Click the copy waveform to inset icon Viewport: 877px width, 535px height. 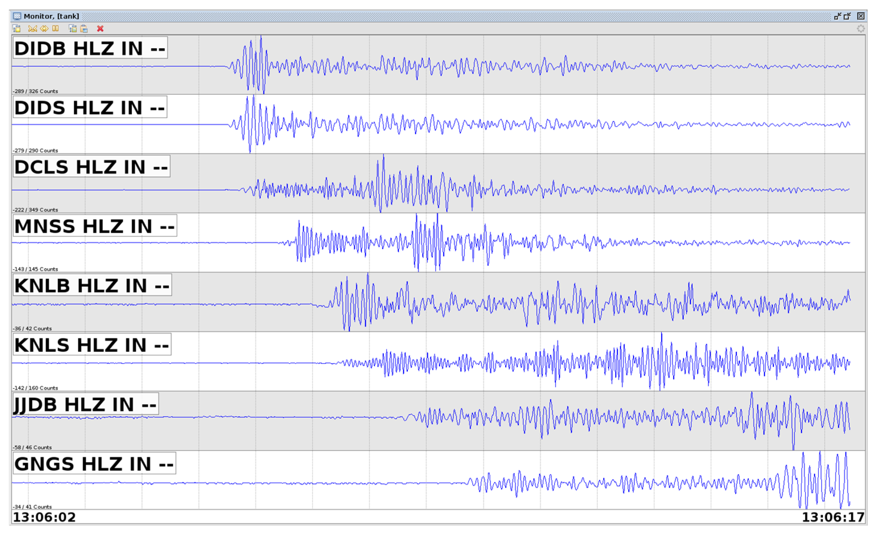click(73, 29)
